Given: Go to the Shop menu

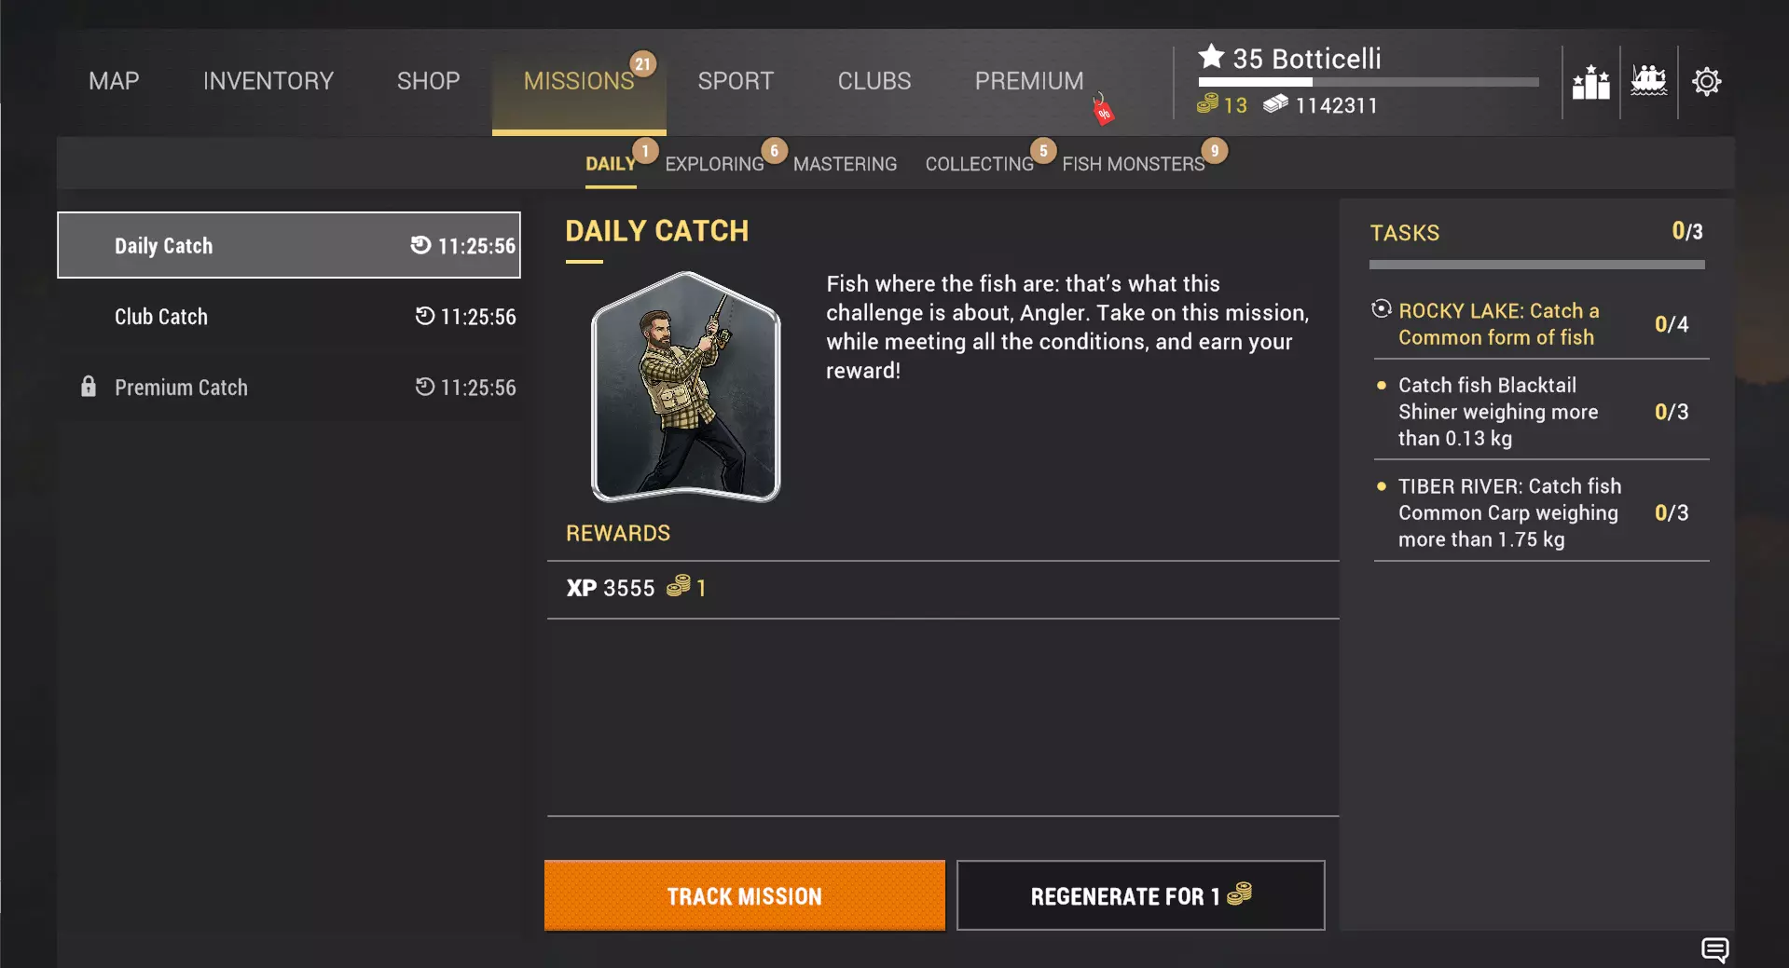Looking at the screenshot, I should pyautogui.click(x=428, y=81).
